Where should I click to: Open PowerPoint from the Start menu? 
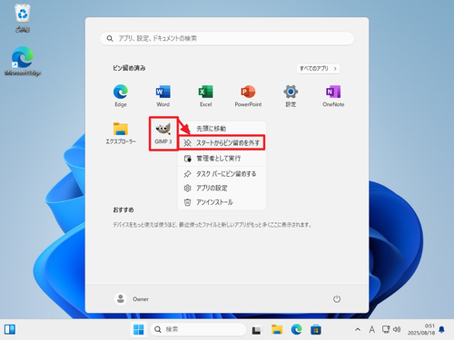pos(248,96)
